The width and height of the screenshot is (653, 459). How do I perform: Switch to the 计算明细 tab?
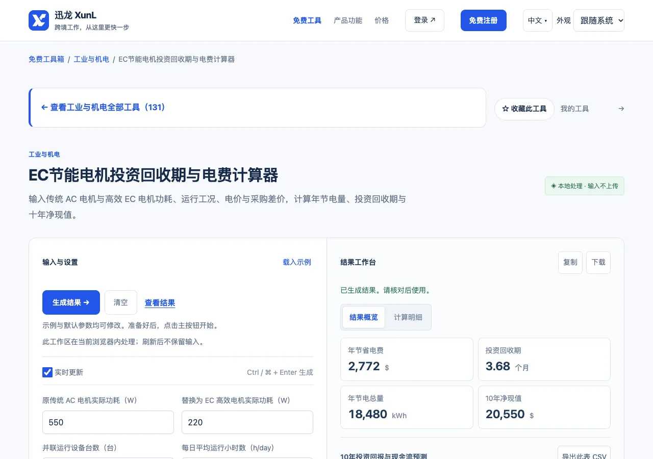(x=408, y=317)
